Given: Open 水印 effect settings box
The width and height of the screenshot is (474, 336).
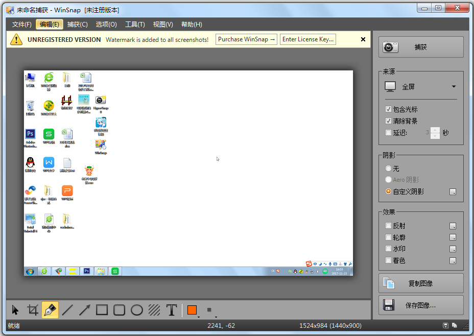Looking at the screenshot, I should tap(453, 249).
